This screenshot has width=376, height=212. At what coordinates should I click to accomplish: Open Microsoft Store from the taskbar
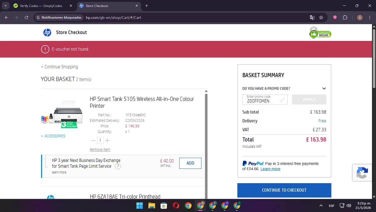[164, 206]
